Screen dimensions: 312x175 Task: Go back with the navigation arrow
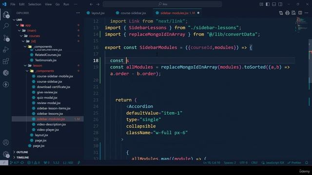point(91,4)
